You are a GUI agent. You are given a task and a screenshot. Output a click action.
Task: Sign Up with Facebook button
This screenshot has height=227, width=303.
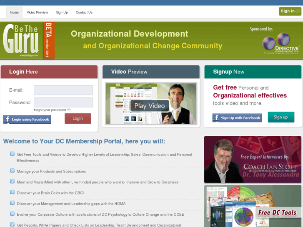click(237, 118)
